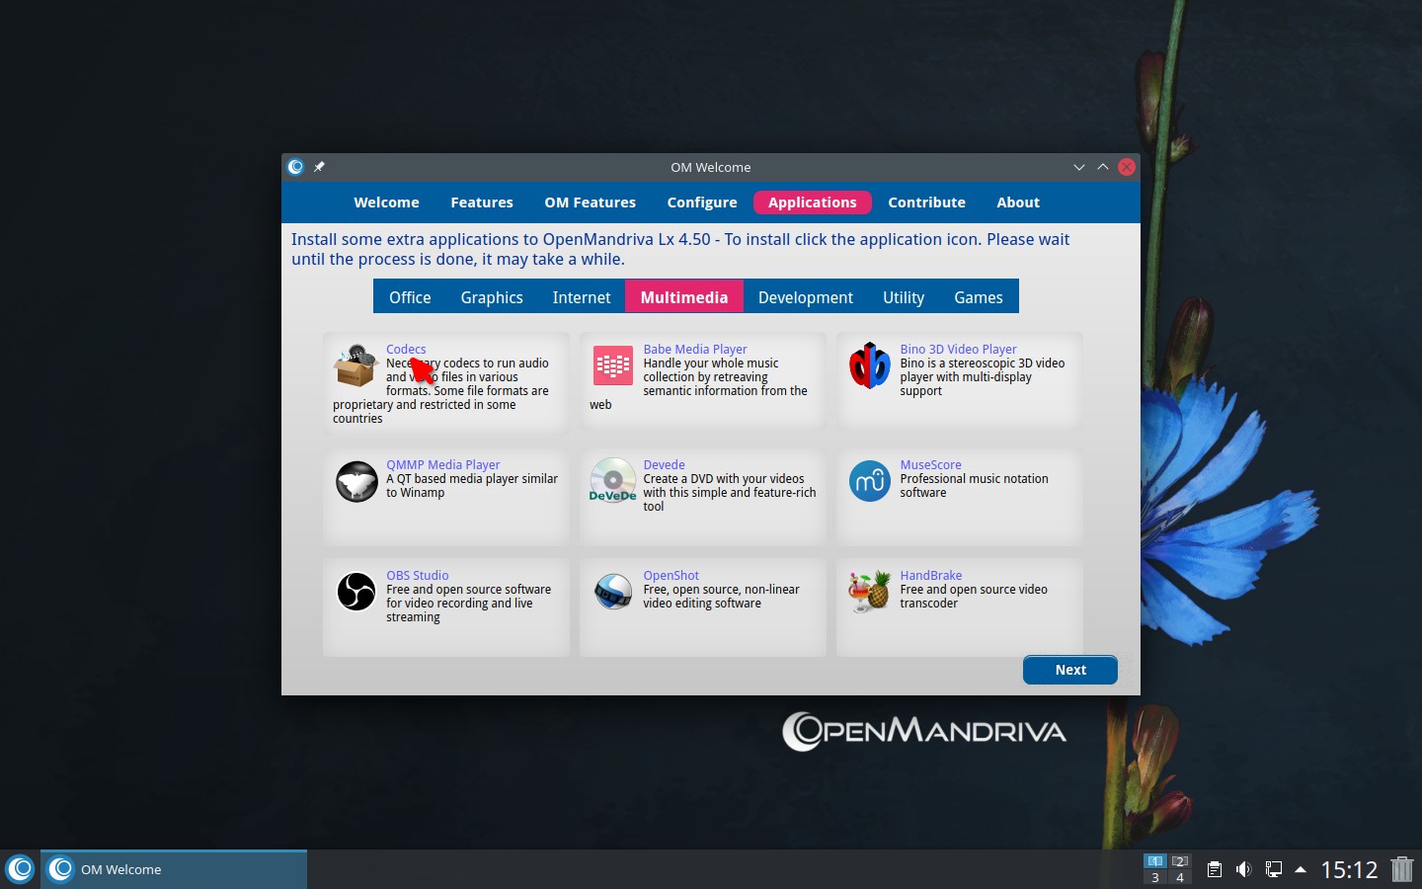1422x889 pixels.
Task: Switch to the Games category tab
Action: (978, 297)
